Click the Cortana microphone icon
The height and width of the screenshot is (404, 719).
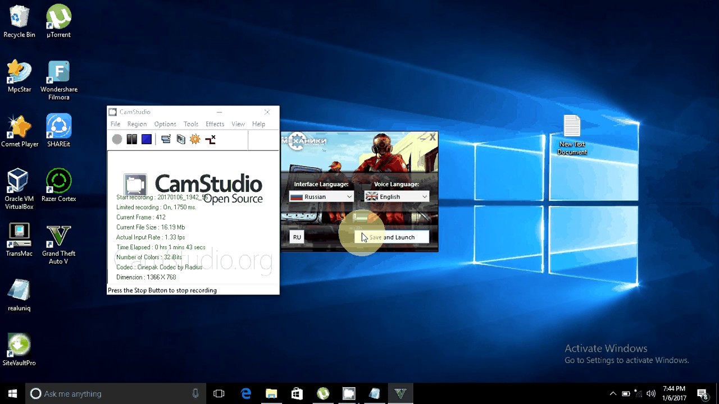195,393
